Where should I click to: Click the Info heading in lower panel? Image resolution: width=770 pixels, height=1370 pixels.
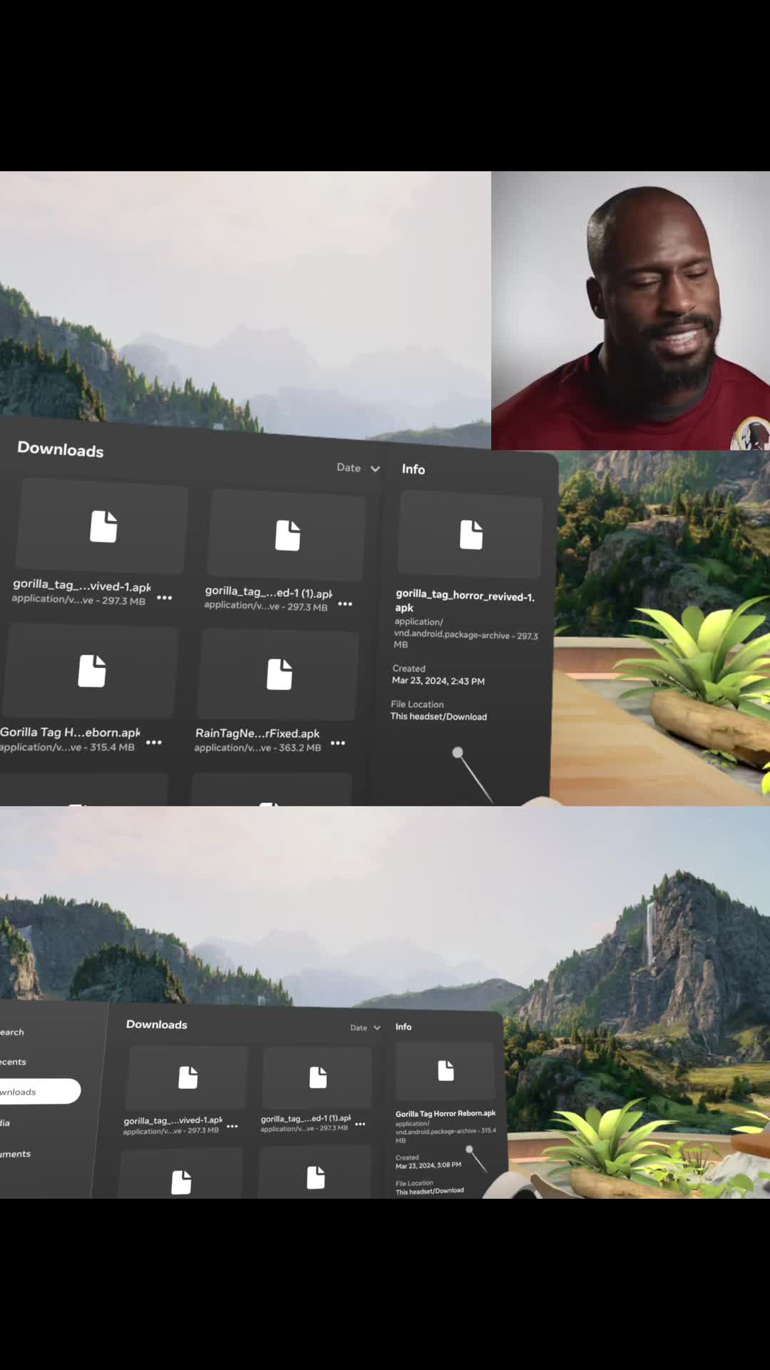click(x=404, y=1027)
